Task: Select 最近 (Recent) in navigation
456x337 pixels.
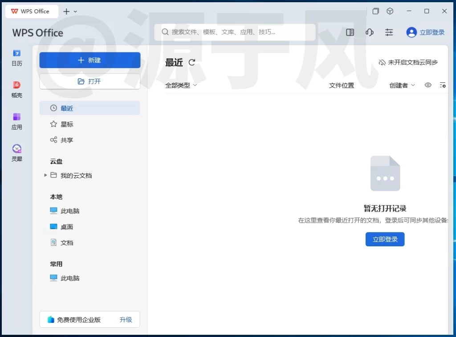Action: click(90, 108)
